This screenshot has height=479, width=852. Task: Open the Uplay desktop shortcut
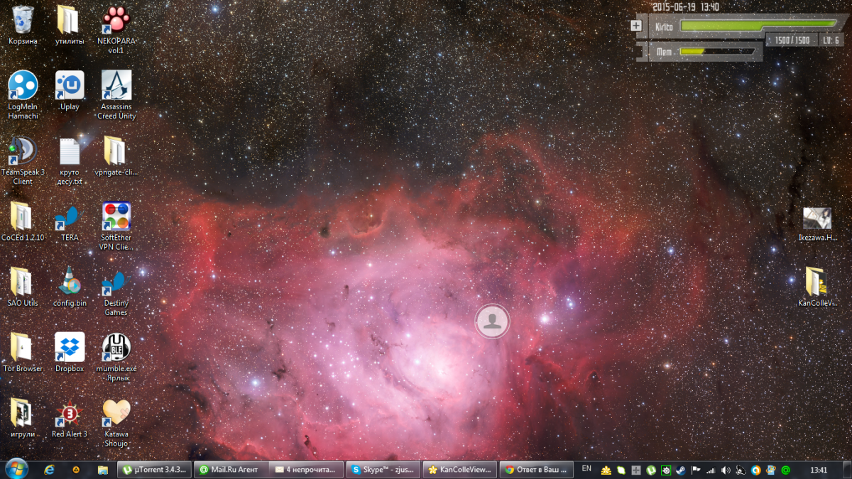coord(70,86)
